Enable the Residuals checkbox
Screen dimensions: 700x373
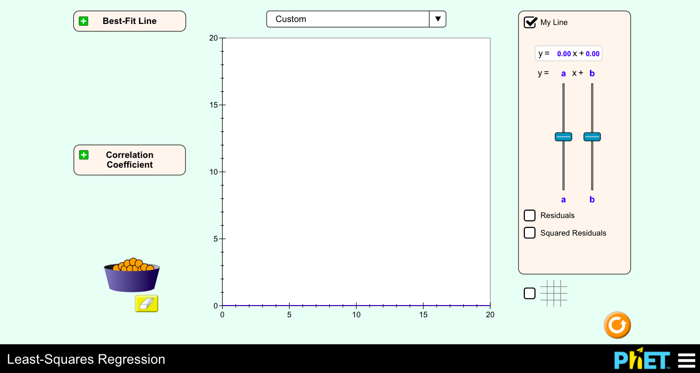pos(530,215)
